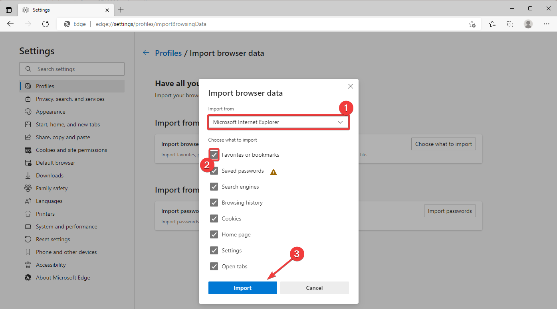
Task: Click the saved passwords warning icon
Action: coord(274,172)
